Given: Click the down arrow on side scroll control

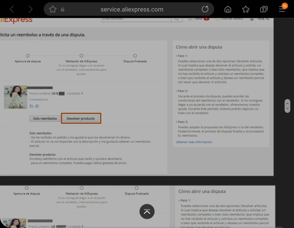Looking at the screenshot, I should pyautogui.click(x=287, y=108).
